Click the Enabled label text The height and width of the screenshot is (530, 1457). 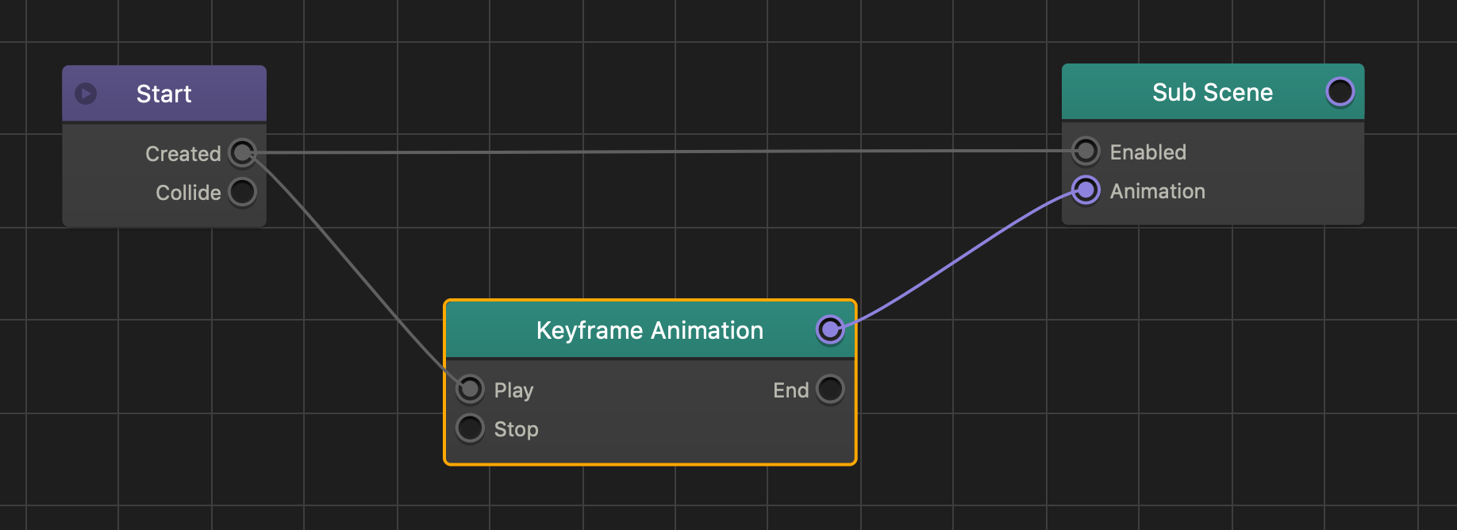click(1148, 152)
